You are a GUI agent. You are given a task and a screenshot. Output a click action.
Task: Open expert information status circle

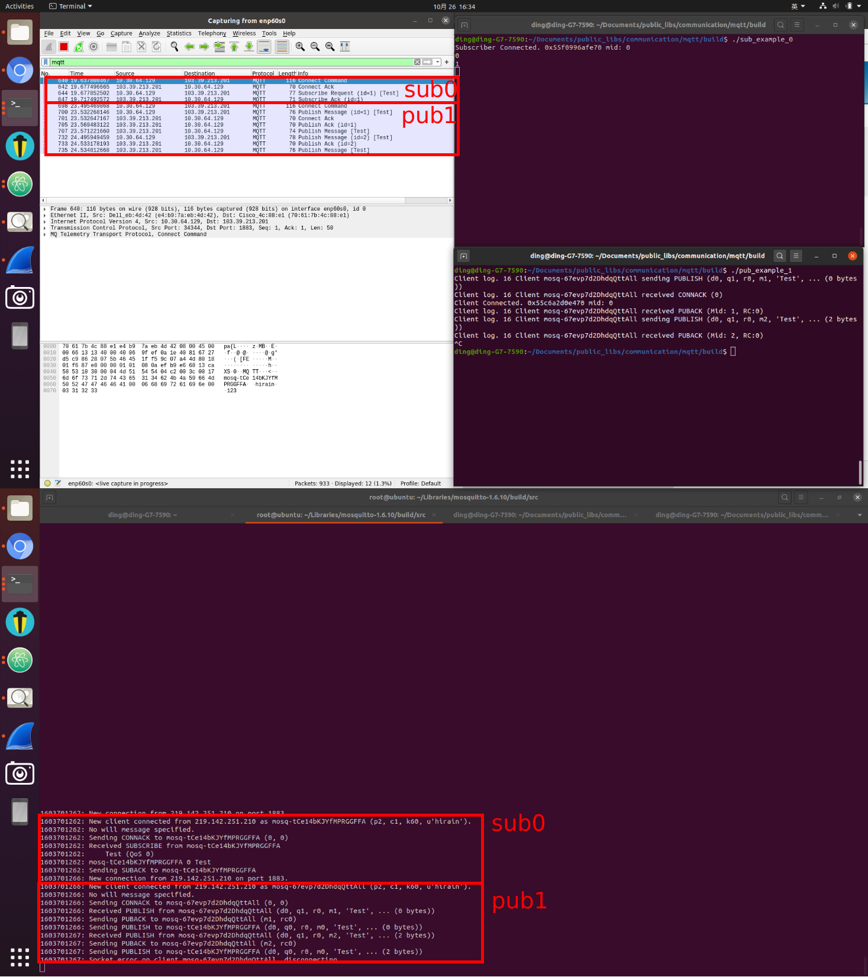[x=47, y=483]
